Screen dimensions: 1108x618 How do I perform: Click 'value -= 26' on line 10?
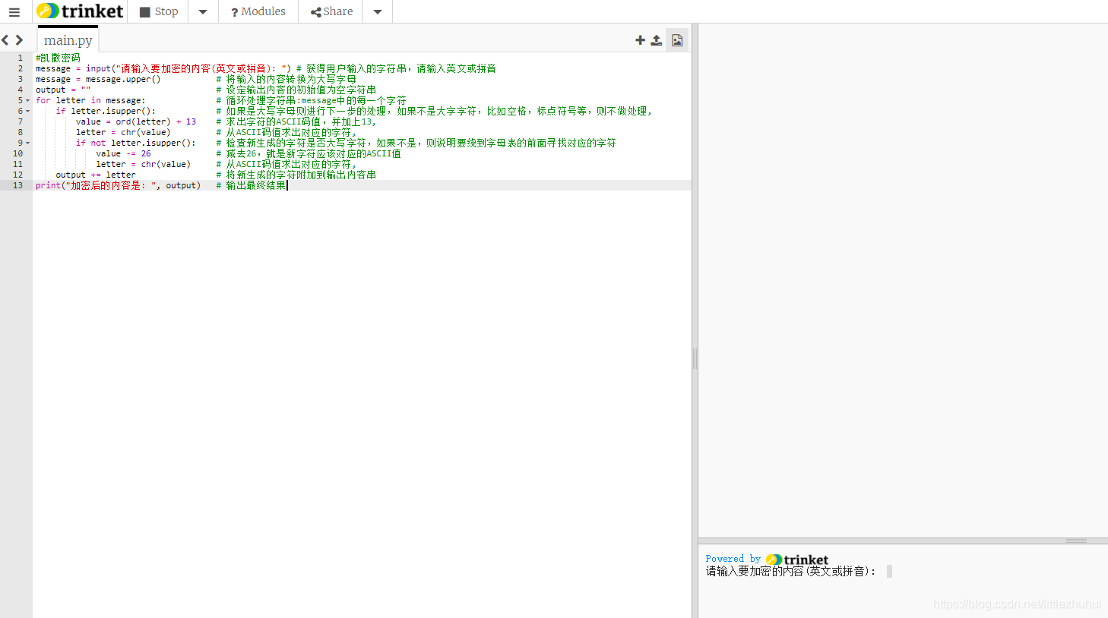coord(123,153)
